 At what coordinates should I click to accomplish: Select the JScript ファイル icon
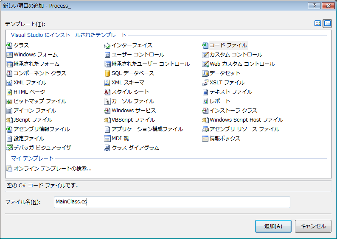click(x=9, y=120)
